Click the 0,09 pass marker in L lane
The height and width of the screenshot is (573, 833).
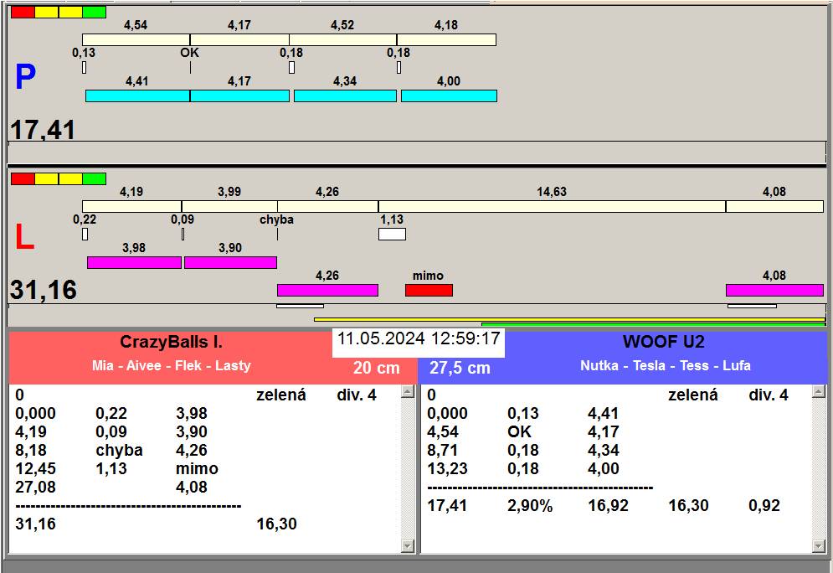(x=183, y=234)
